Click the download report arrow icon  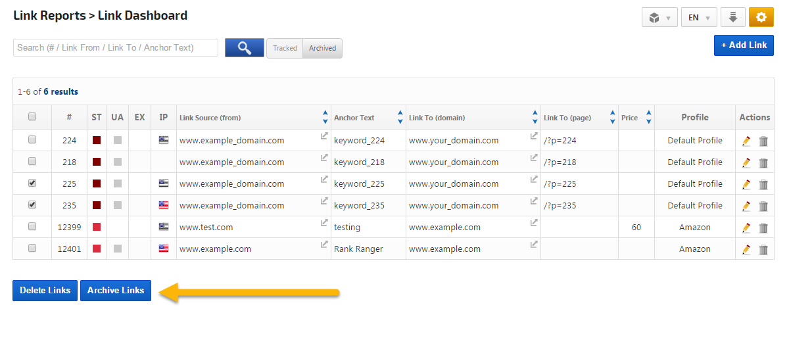point(732,18)
